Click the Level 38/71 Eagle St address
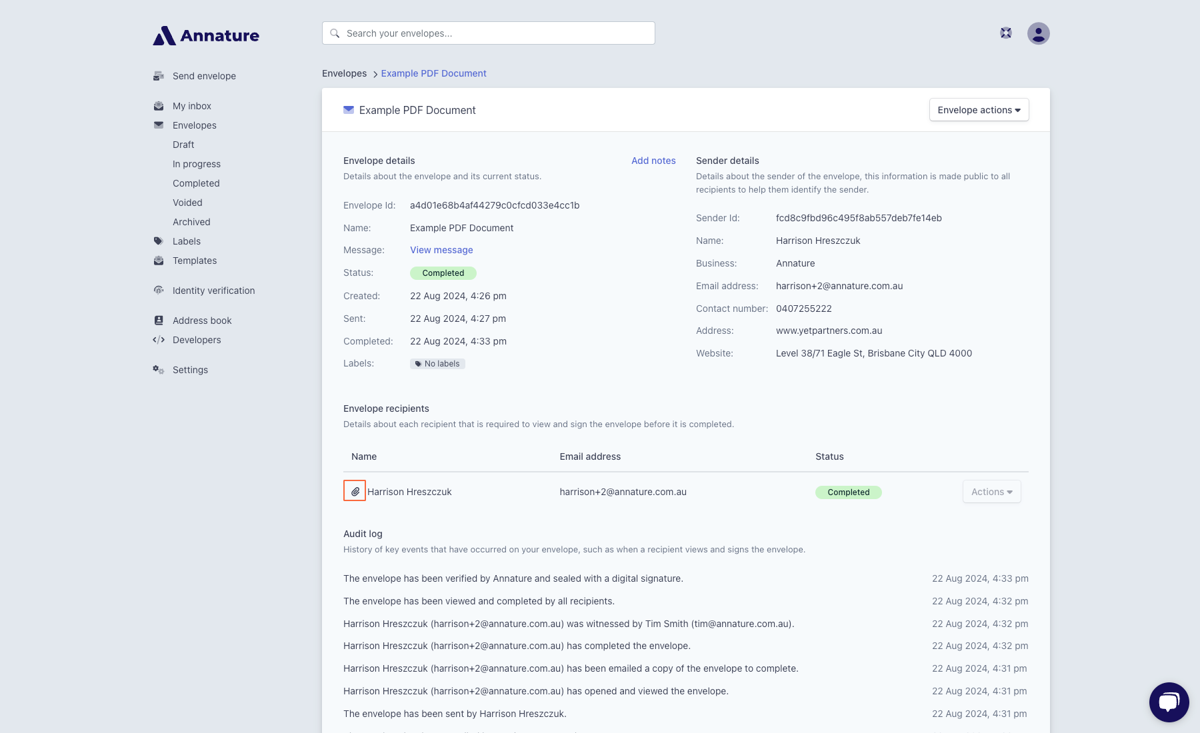Viewport: 1200px width, 733px height. (874, 353)
